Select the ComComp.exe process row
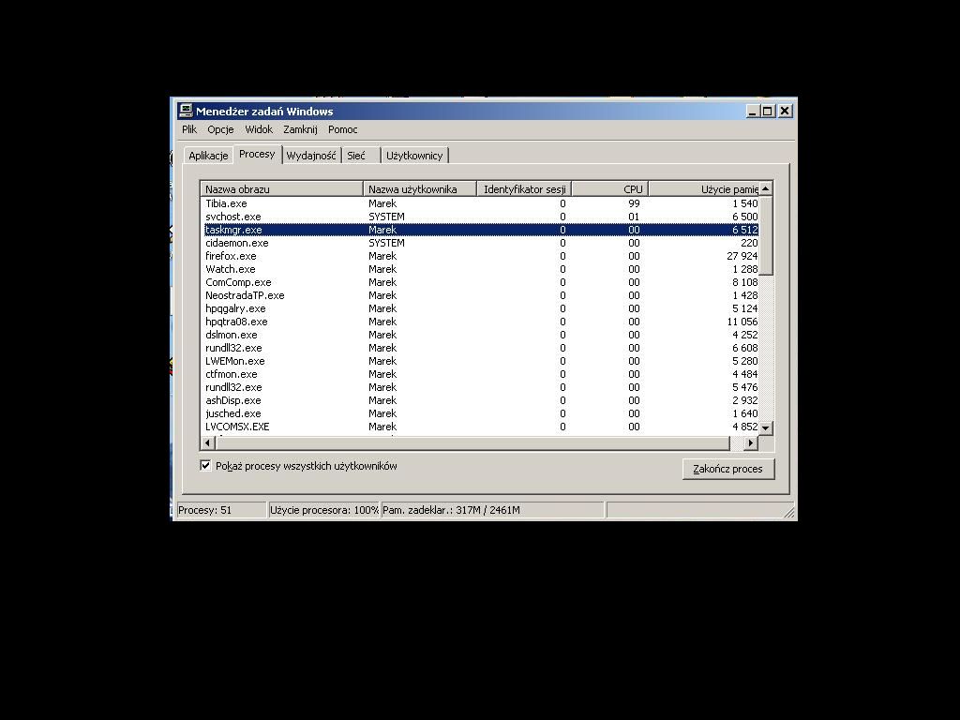Image resolution: width=960 pixels, height=720 pixels. coord(481,282)
